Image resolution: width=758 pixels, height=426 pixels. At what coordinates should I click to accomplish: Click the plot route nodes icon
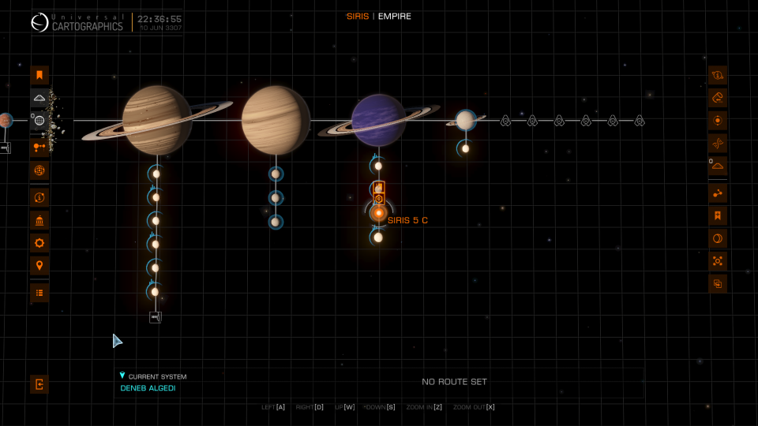tap(718, 193)
